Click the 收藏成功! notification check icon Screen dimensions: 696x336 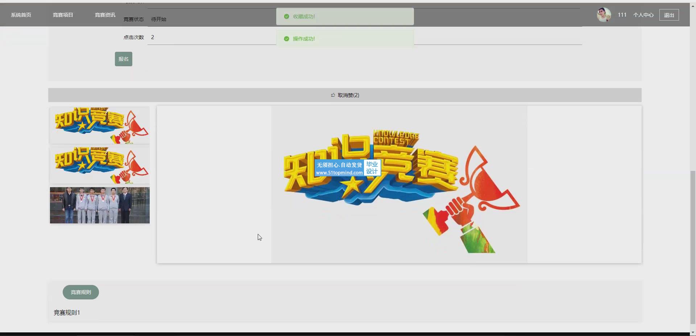tap(286, 16)
